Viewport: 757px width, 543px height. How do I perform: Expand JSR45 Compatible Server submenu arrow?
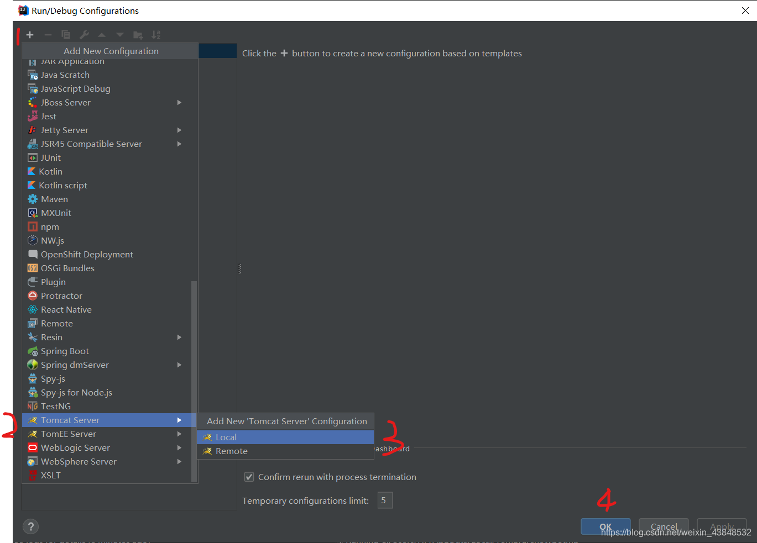pyautogui.click(x=179, y=144)
